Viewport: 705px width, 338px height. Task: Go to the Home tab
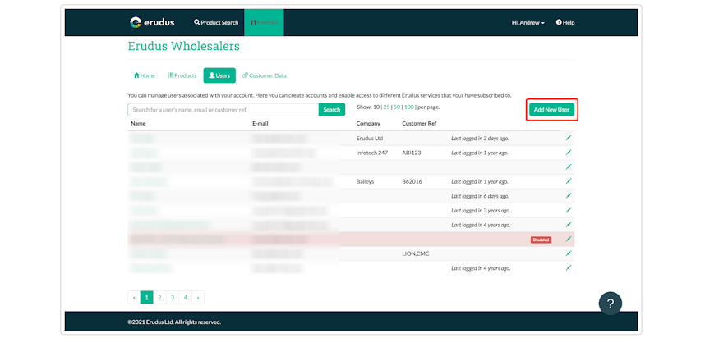click(145, 75)
